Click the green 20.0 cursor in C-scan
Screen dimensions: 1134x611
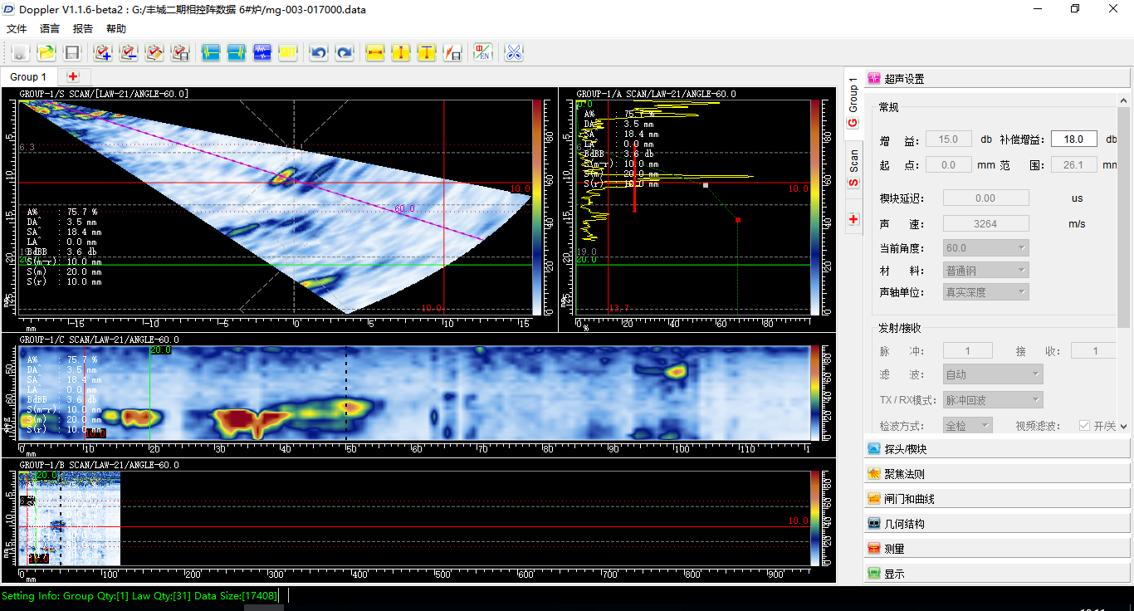tap(149, 392)
